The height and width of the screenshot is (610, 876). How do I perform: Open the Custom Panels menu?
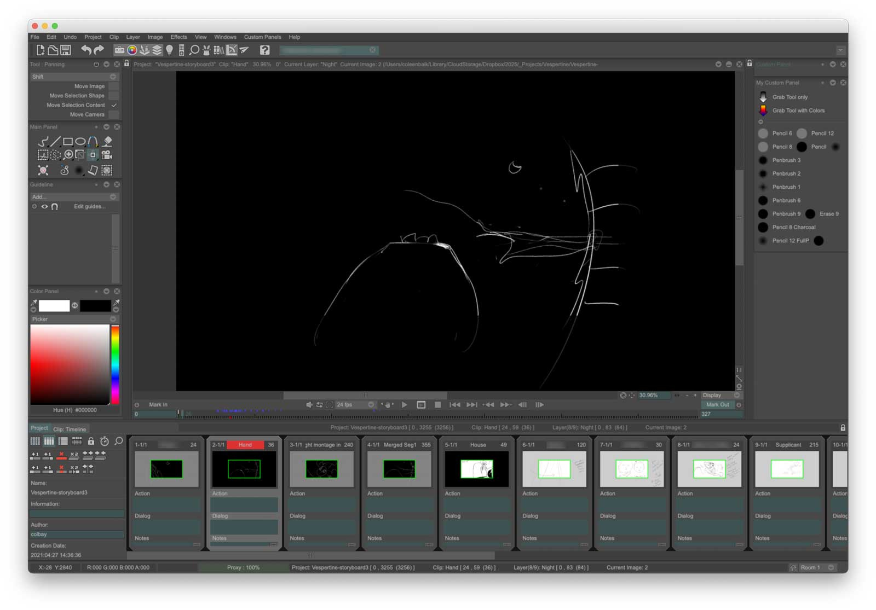point(262,37)
